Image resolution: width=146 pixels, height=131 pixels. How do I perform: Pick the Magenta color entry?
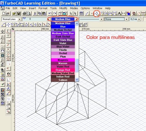click(x=63, y=60)
